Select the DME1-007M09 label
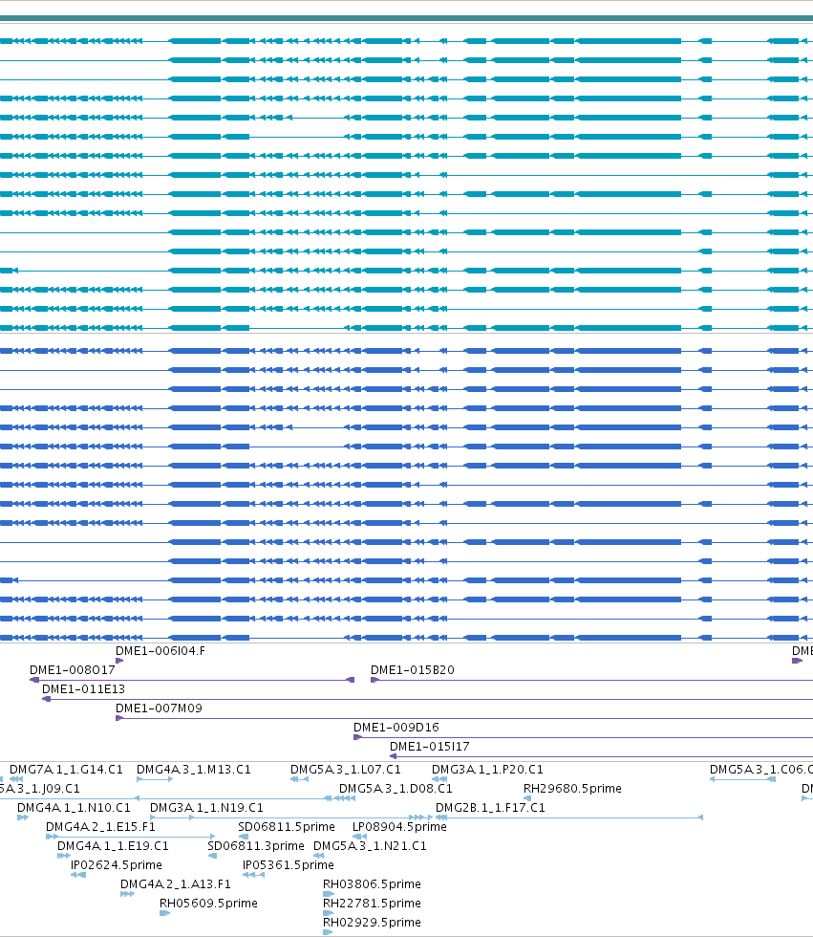The width and height of the screenshot is (813, 937). pyautogui.click(x=159, y=708)
